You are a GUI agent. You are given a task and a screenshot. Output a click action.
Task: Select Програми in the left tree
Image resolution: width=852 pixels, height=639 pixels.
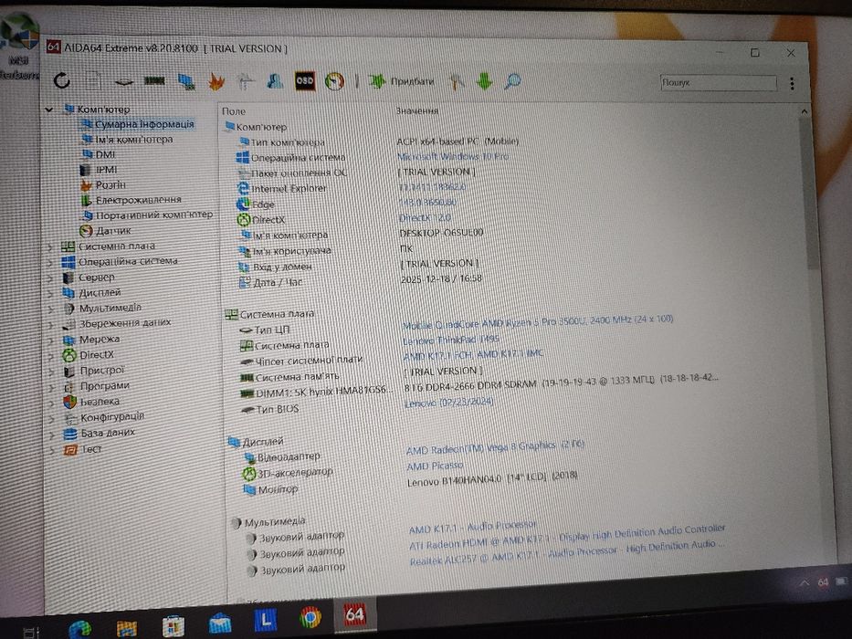(96, 386)
